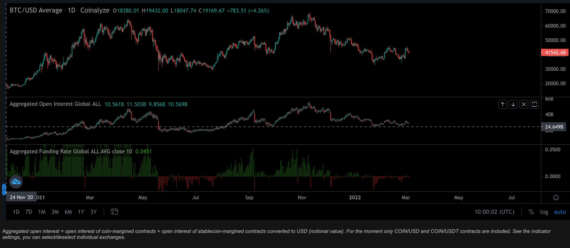The height and width of the screenshot is (248, 570).
Task: Click the Coinalyze source label
Action: [x=95, y=10]
